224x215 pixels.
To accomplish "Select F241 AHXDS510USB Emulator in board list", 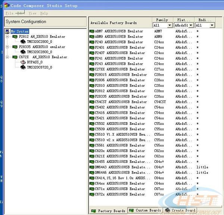I will point(119,59).
